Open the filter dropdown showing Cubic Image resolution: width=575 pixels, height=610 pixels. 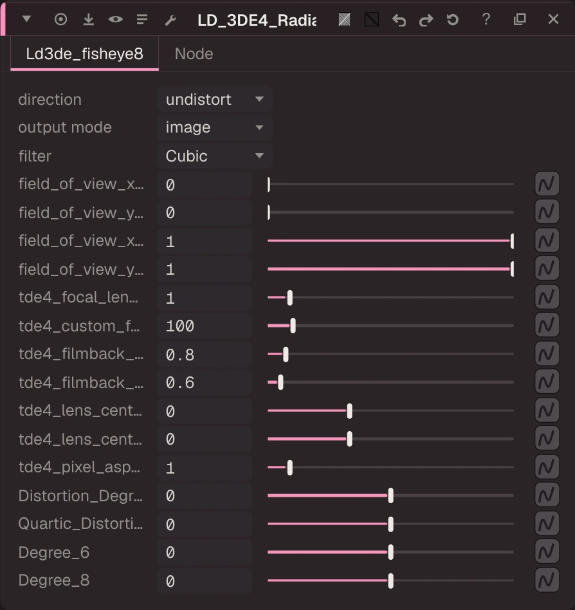215,156
